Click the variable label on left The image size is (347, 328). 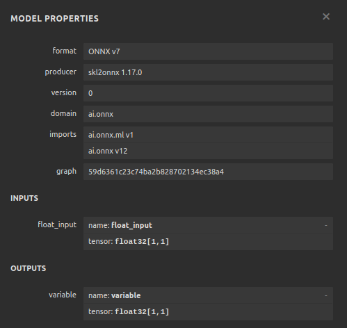pos(63,295)
